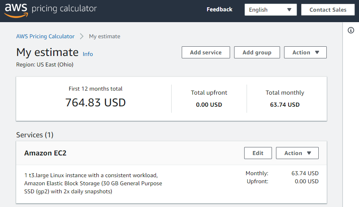The image size is (359, 207).
Task: Open the estimate-level Action dropdown
Action: (x=305, y=52)
